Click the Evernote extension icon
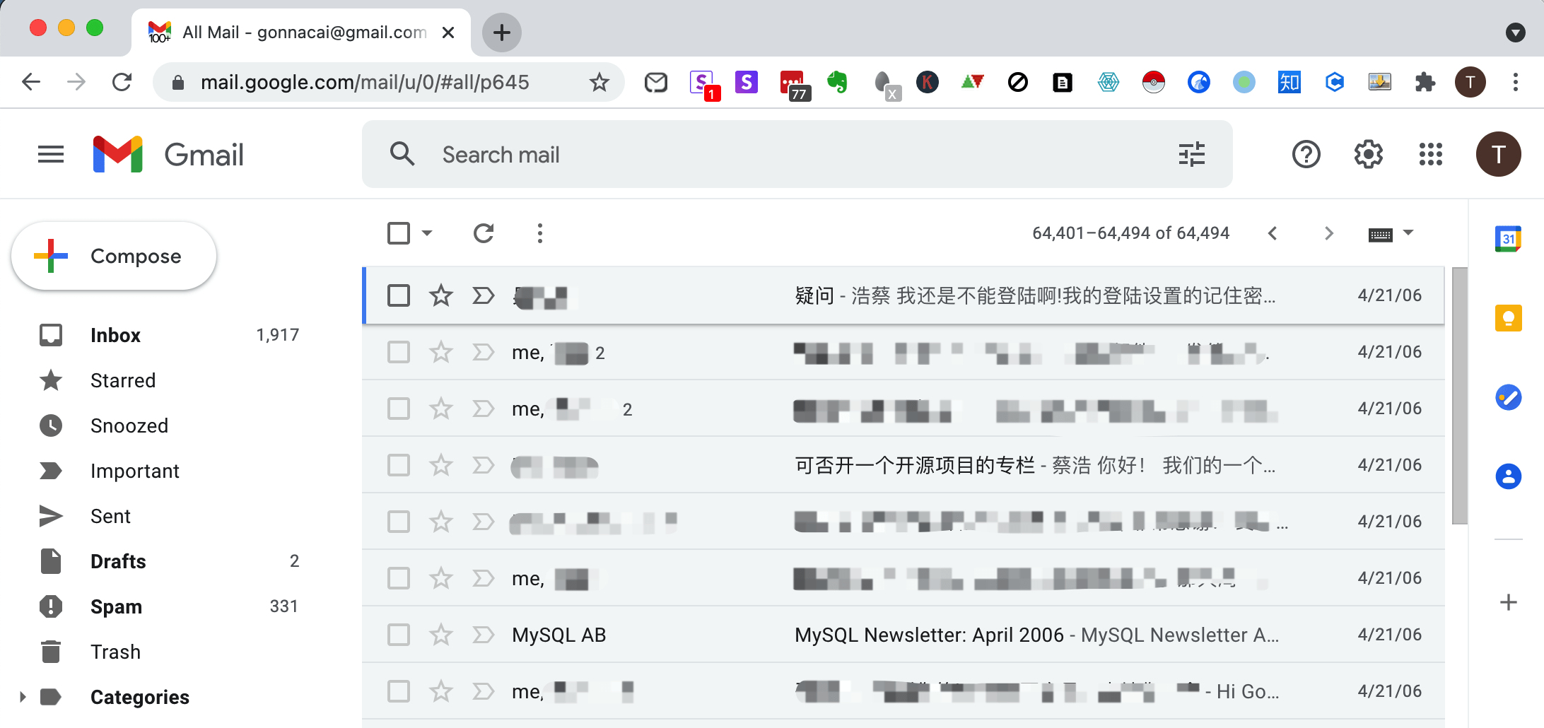1544x728 pixels. 837,83
